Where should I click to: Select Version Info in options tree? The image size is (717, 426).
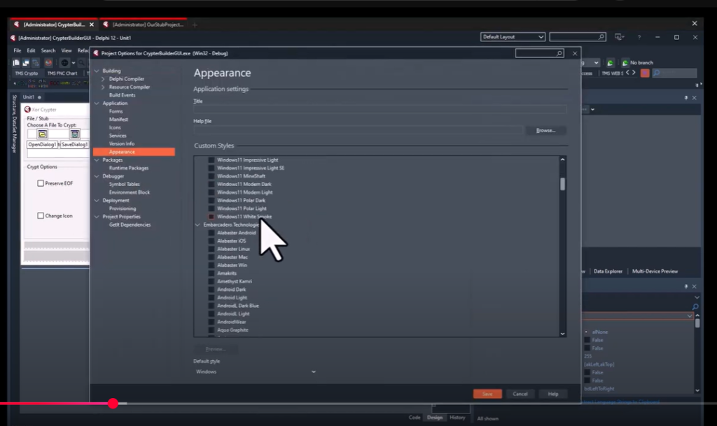(x=122, y=144)
